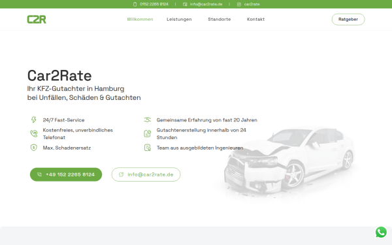Click text 'Ihr KFZ-Gutachter in Hamburg'
This screenshot has width=392, height=245.
tap(76, 89)
